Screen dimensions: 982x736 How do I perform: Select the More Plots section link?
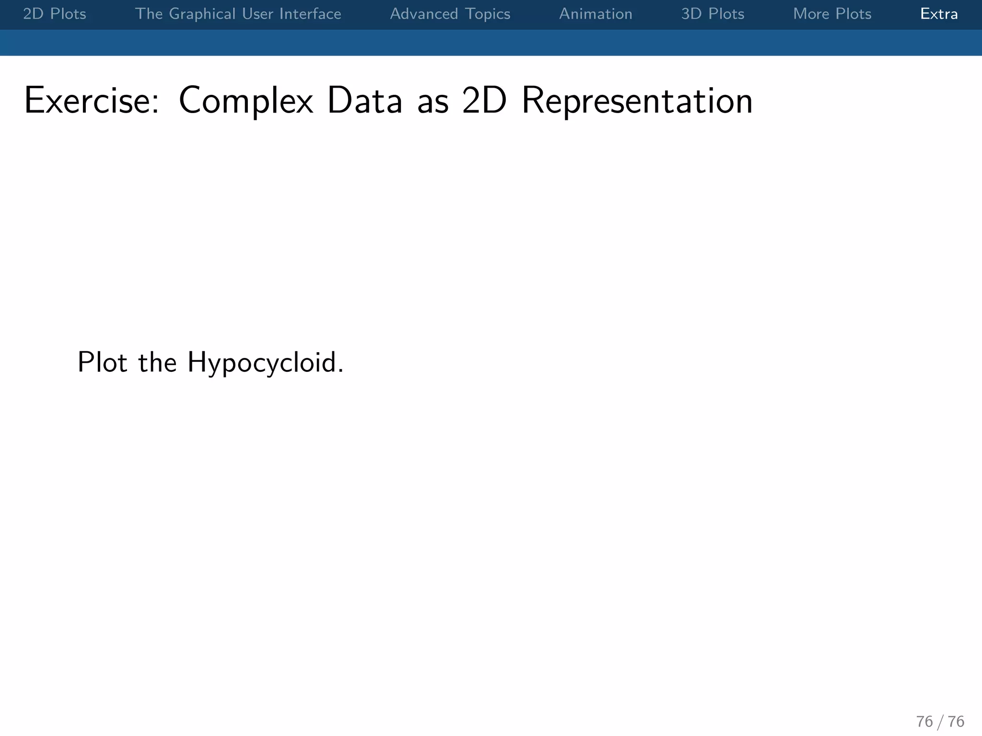pos(832,14)
